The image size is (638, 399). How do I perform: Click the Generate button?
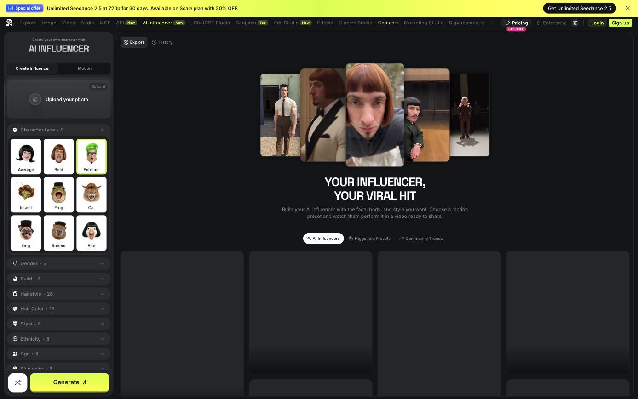pyautogui.click(x=69, y=382)
